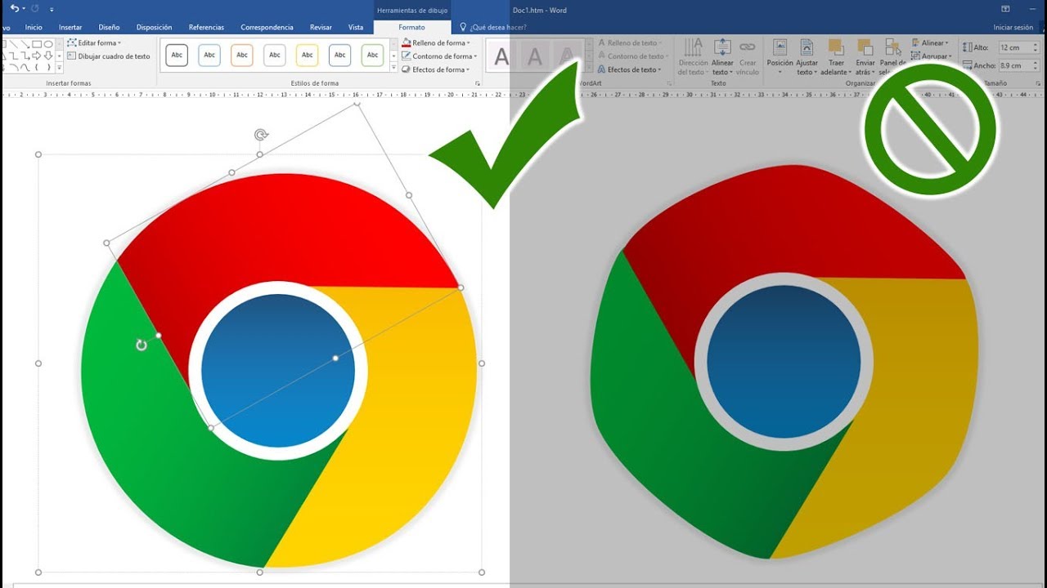This screenshot has width=1047, height=588.
Task: Open Customize Quick Access Toolbar arrow
Action: tap(52, 9)
